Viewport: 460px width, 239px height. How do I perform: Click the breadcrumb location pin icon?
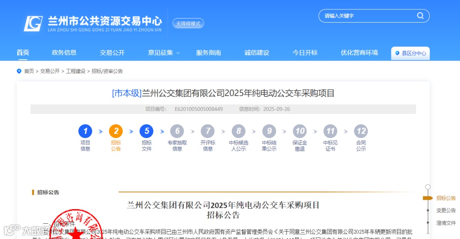click(19, 71)
